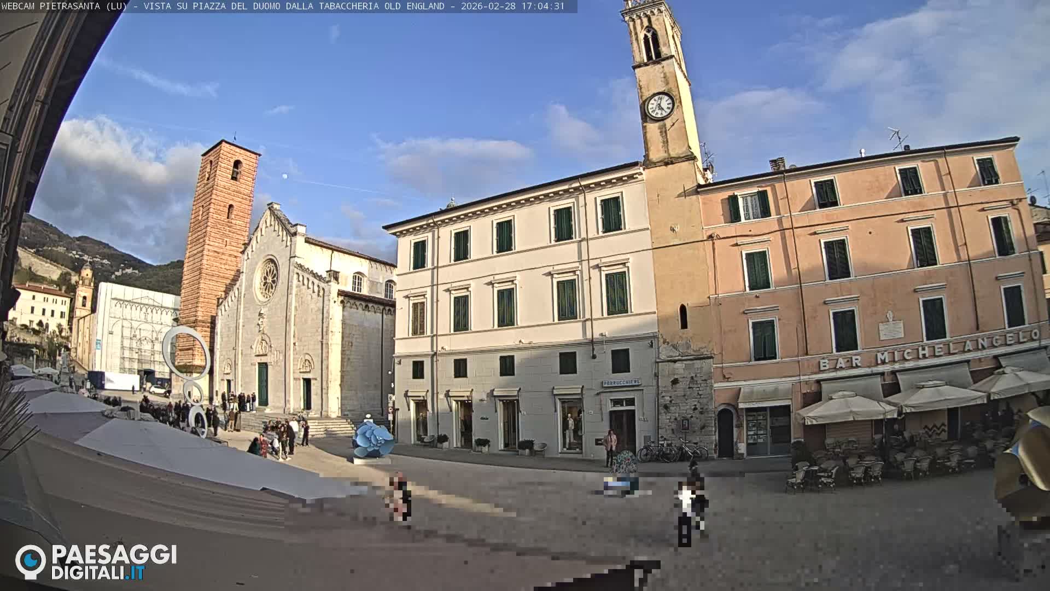Click the clock face on the tower
1050x591 pixels.
pos(660,106)
